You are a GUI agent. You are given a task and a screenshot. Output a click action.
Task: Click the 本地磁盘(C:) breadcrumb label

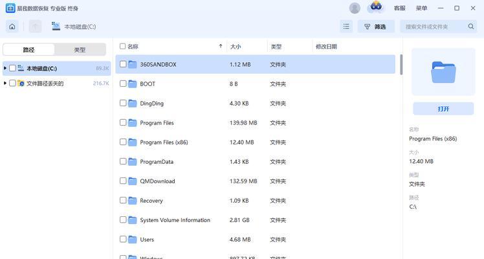coord(80,27)
